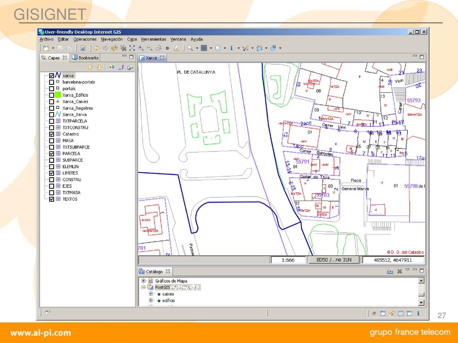Click the Zoom In toolbar icon
This screenshot has height=343, width=458.
[x=141, y=48]
